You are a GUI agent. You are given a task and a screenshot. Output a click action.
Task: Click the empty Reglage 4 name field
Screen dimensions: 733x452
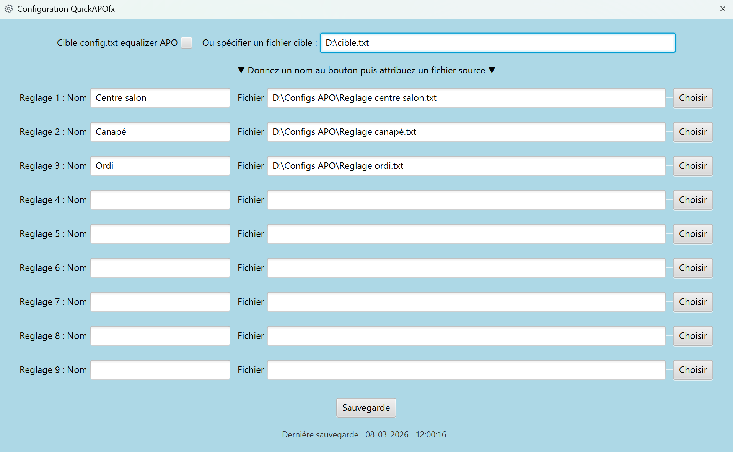160,200
